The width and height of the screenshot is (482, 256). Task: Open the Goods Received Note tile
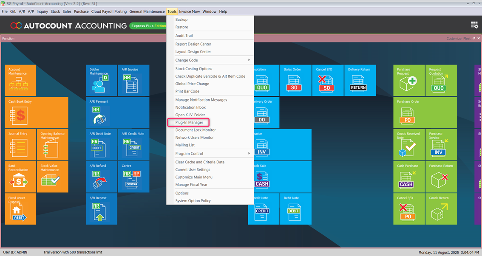[x=409, y=145]
